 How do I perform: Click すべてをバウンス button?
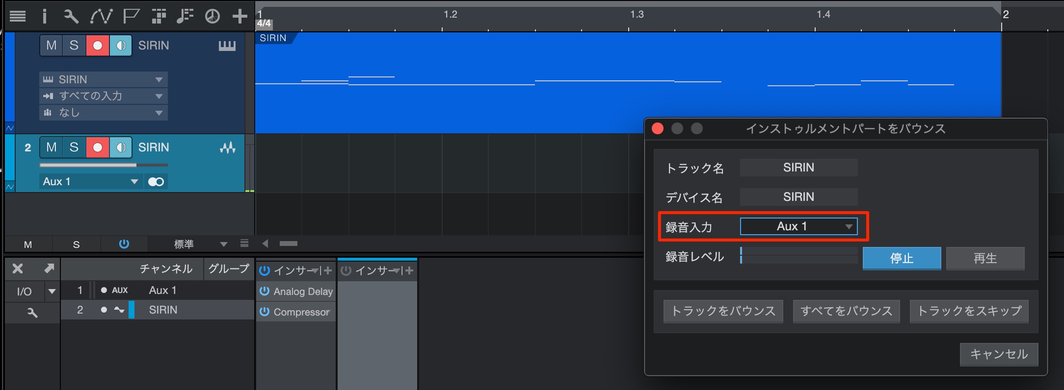[x=846, y=311]
